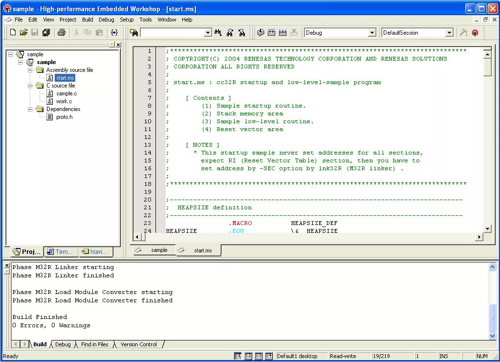
Task: Save current file with floppy icon
Action: coord(35,32)
